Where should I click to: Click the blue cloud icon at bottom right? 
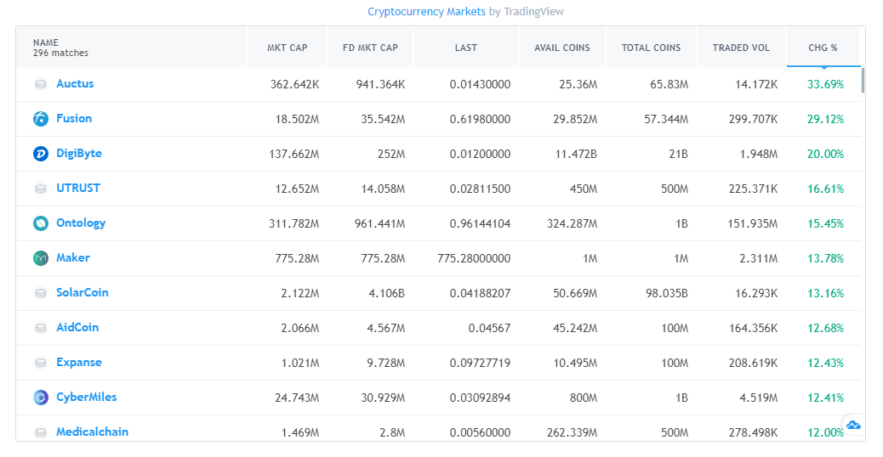pyautogui.click(x=853, y=425)
